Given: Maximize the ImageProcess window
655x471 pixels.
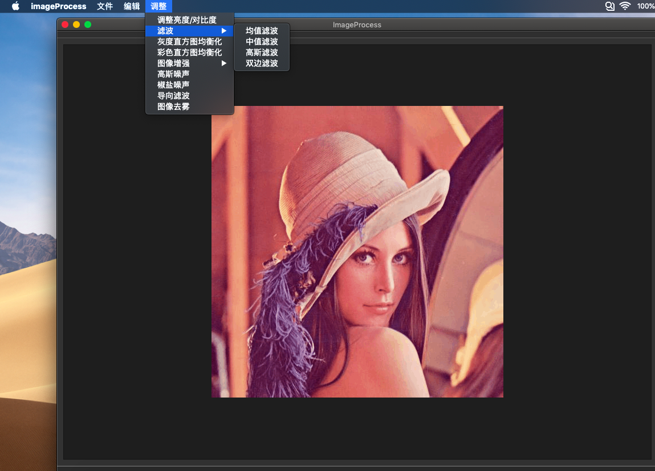Looking at the screenshot, I should tap(88, 24).
